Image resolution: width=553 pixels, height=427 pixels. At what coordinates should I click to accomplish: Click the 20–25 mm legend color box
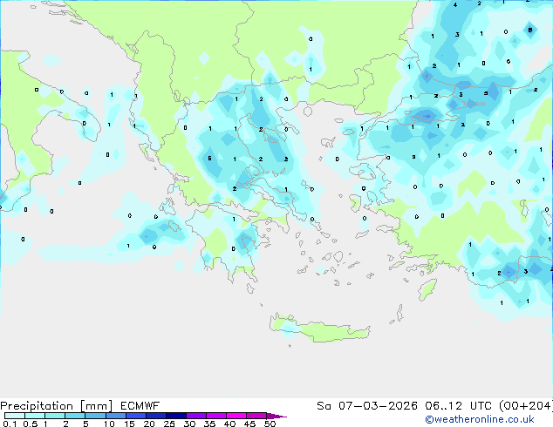155,416
